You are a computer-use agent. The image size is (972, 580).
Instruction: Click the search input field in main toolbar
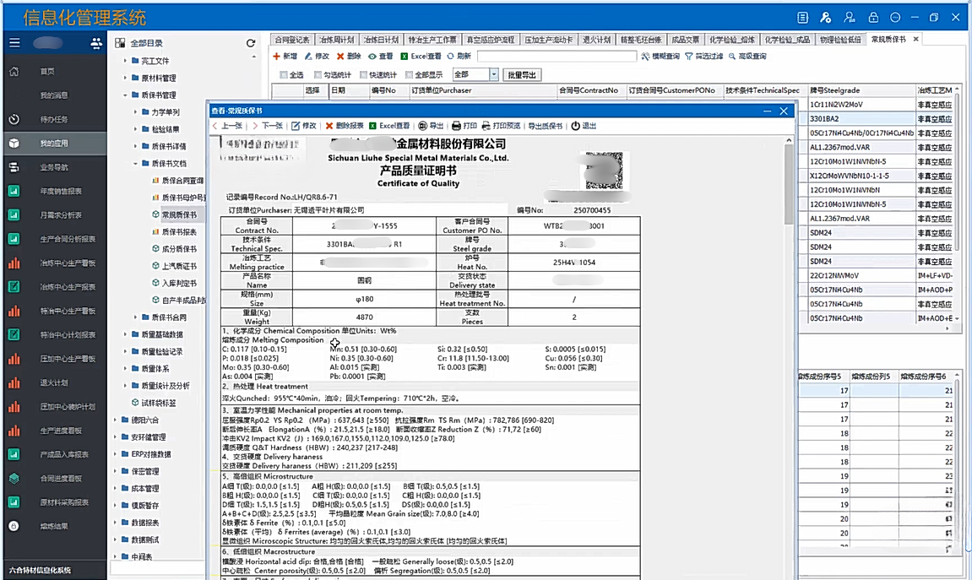coord(557,57)
